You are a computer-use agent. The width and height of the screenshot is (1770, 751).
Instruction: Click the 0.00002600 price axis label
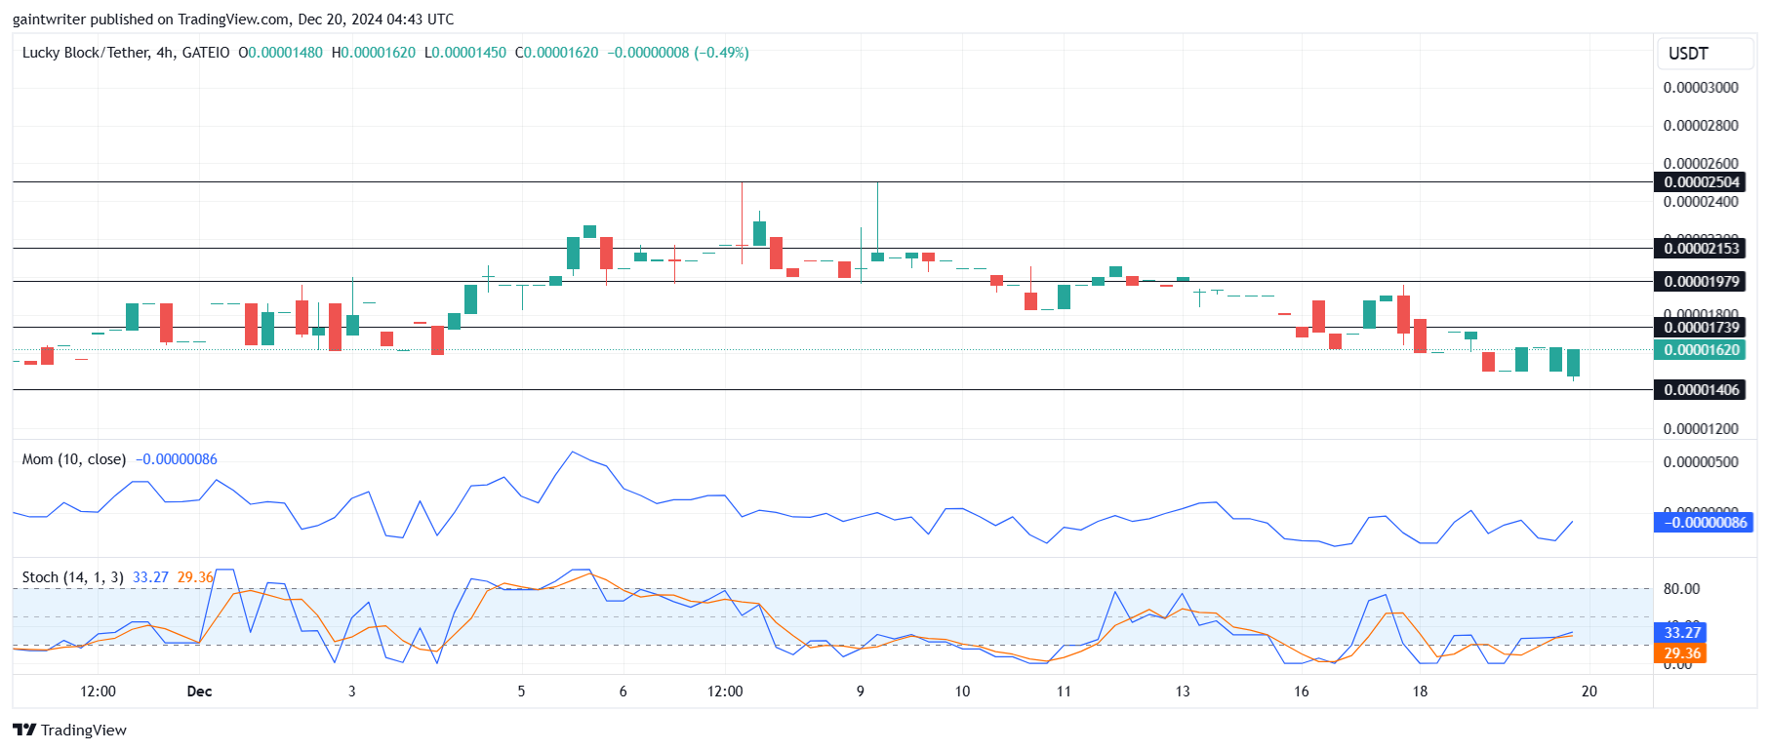[x=1701, y=163]
